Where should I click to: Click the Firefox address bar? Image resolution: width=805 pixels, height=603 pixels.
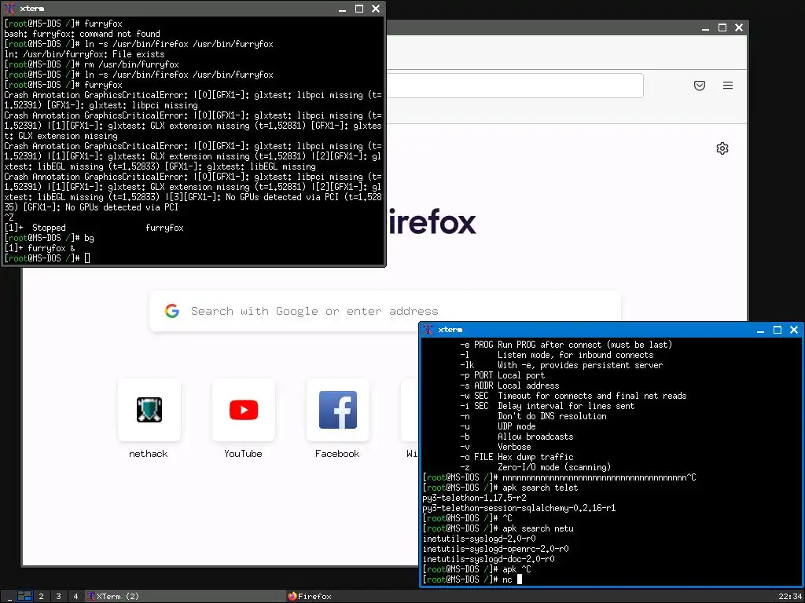513,86
